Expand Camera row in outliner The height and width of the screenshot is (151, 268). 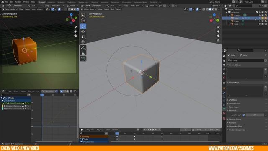(229, 15)
